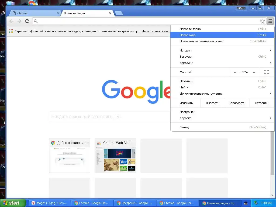Click the browser forward arrow
Image resolution: width=276 pixels, height=207 pixels.
[x=19, y=21]
